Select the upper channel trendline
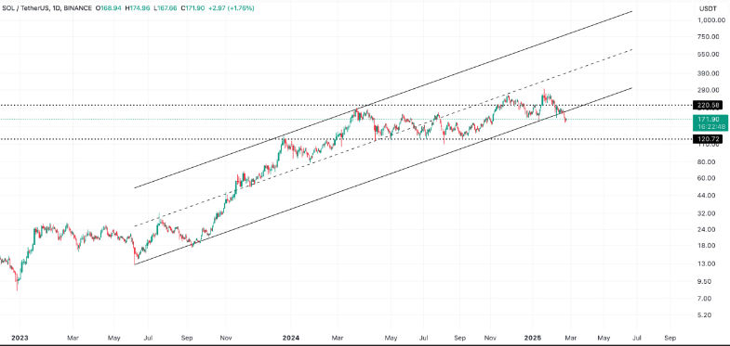This screenshot has height=346, width=730. coord(383,99)
